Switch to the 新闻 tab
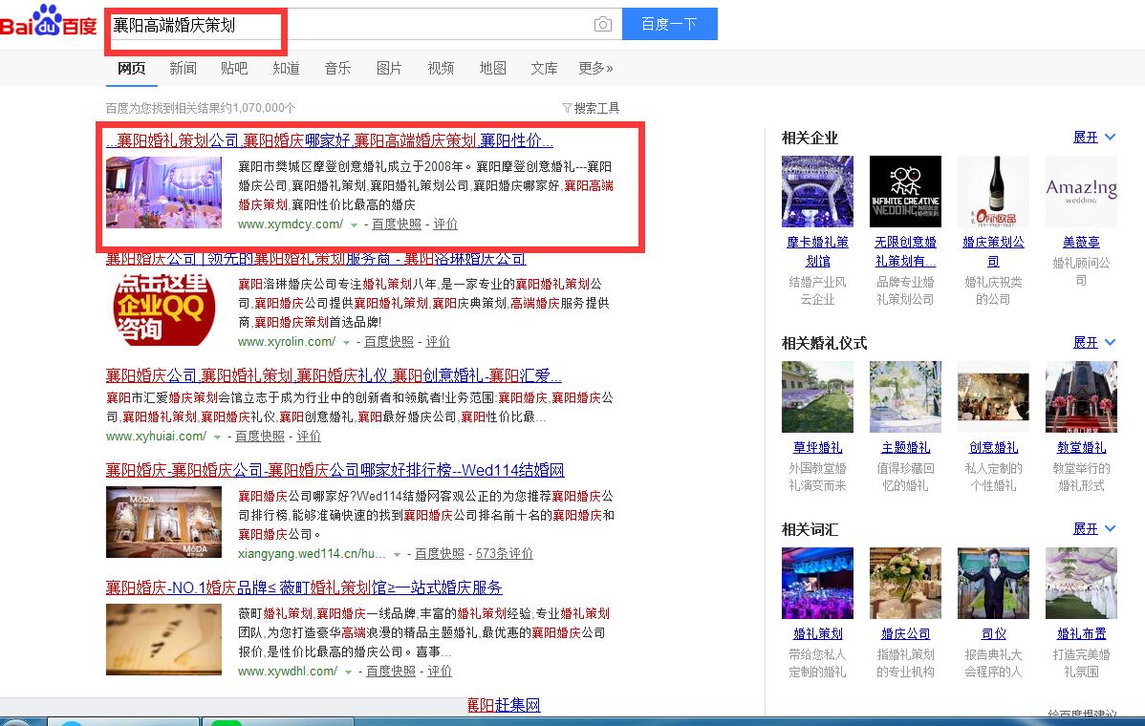The image size is (1145, 726). coord(183,68)
